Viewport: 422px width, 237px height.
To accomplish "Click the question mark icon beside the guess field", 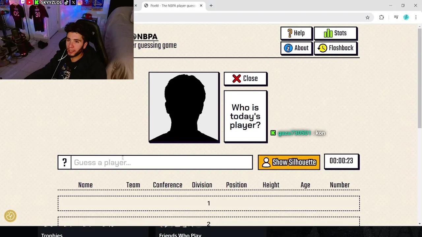I will [x=64, y=162].
